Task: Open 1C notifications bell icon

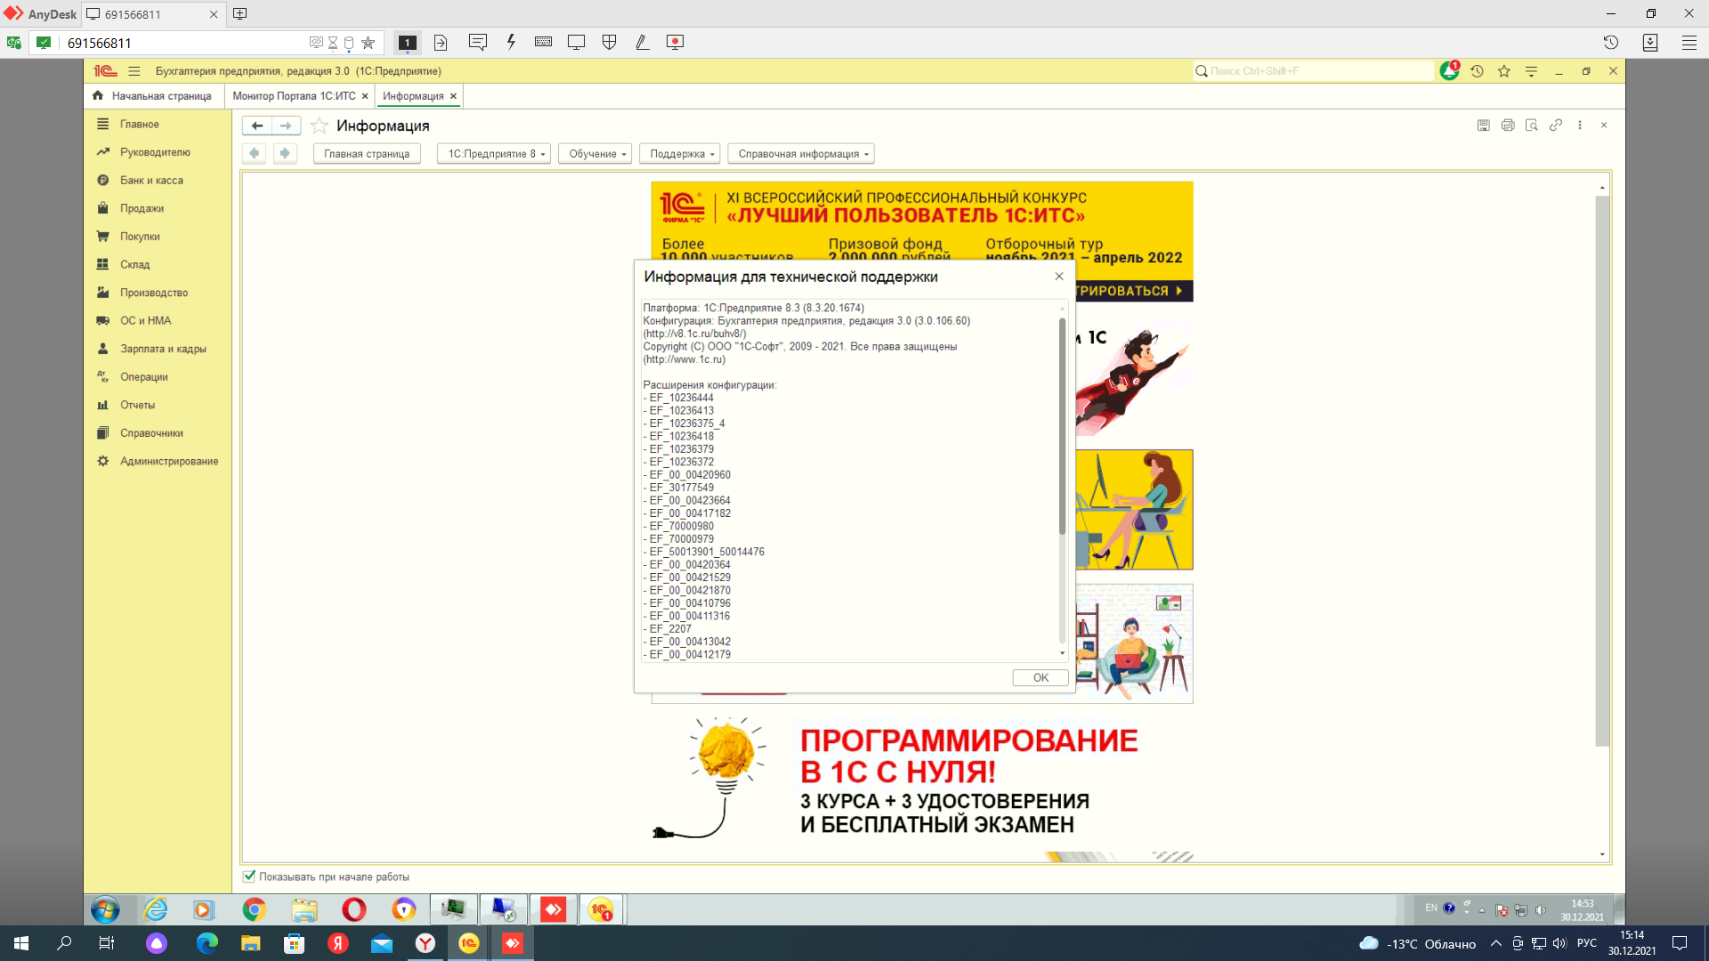Action: point(1450,71)
